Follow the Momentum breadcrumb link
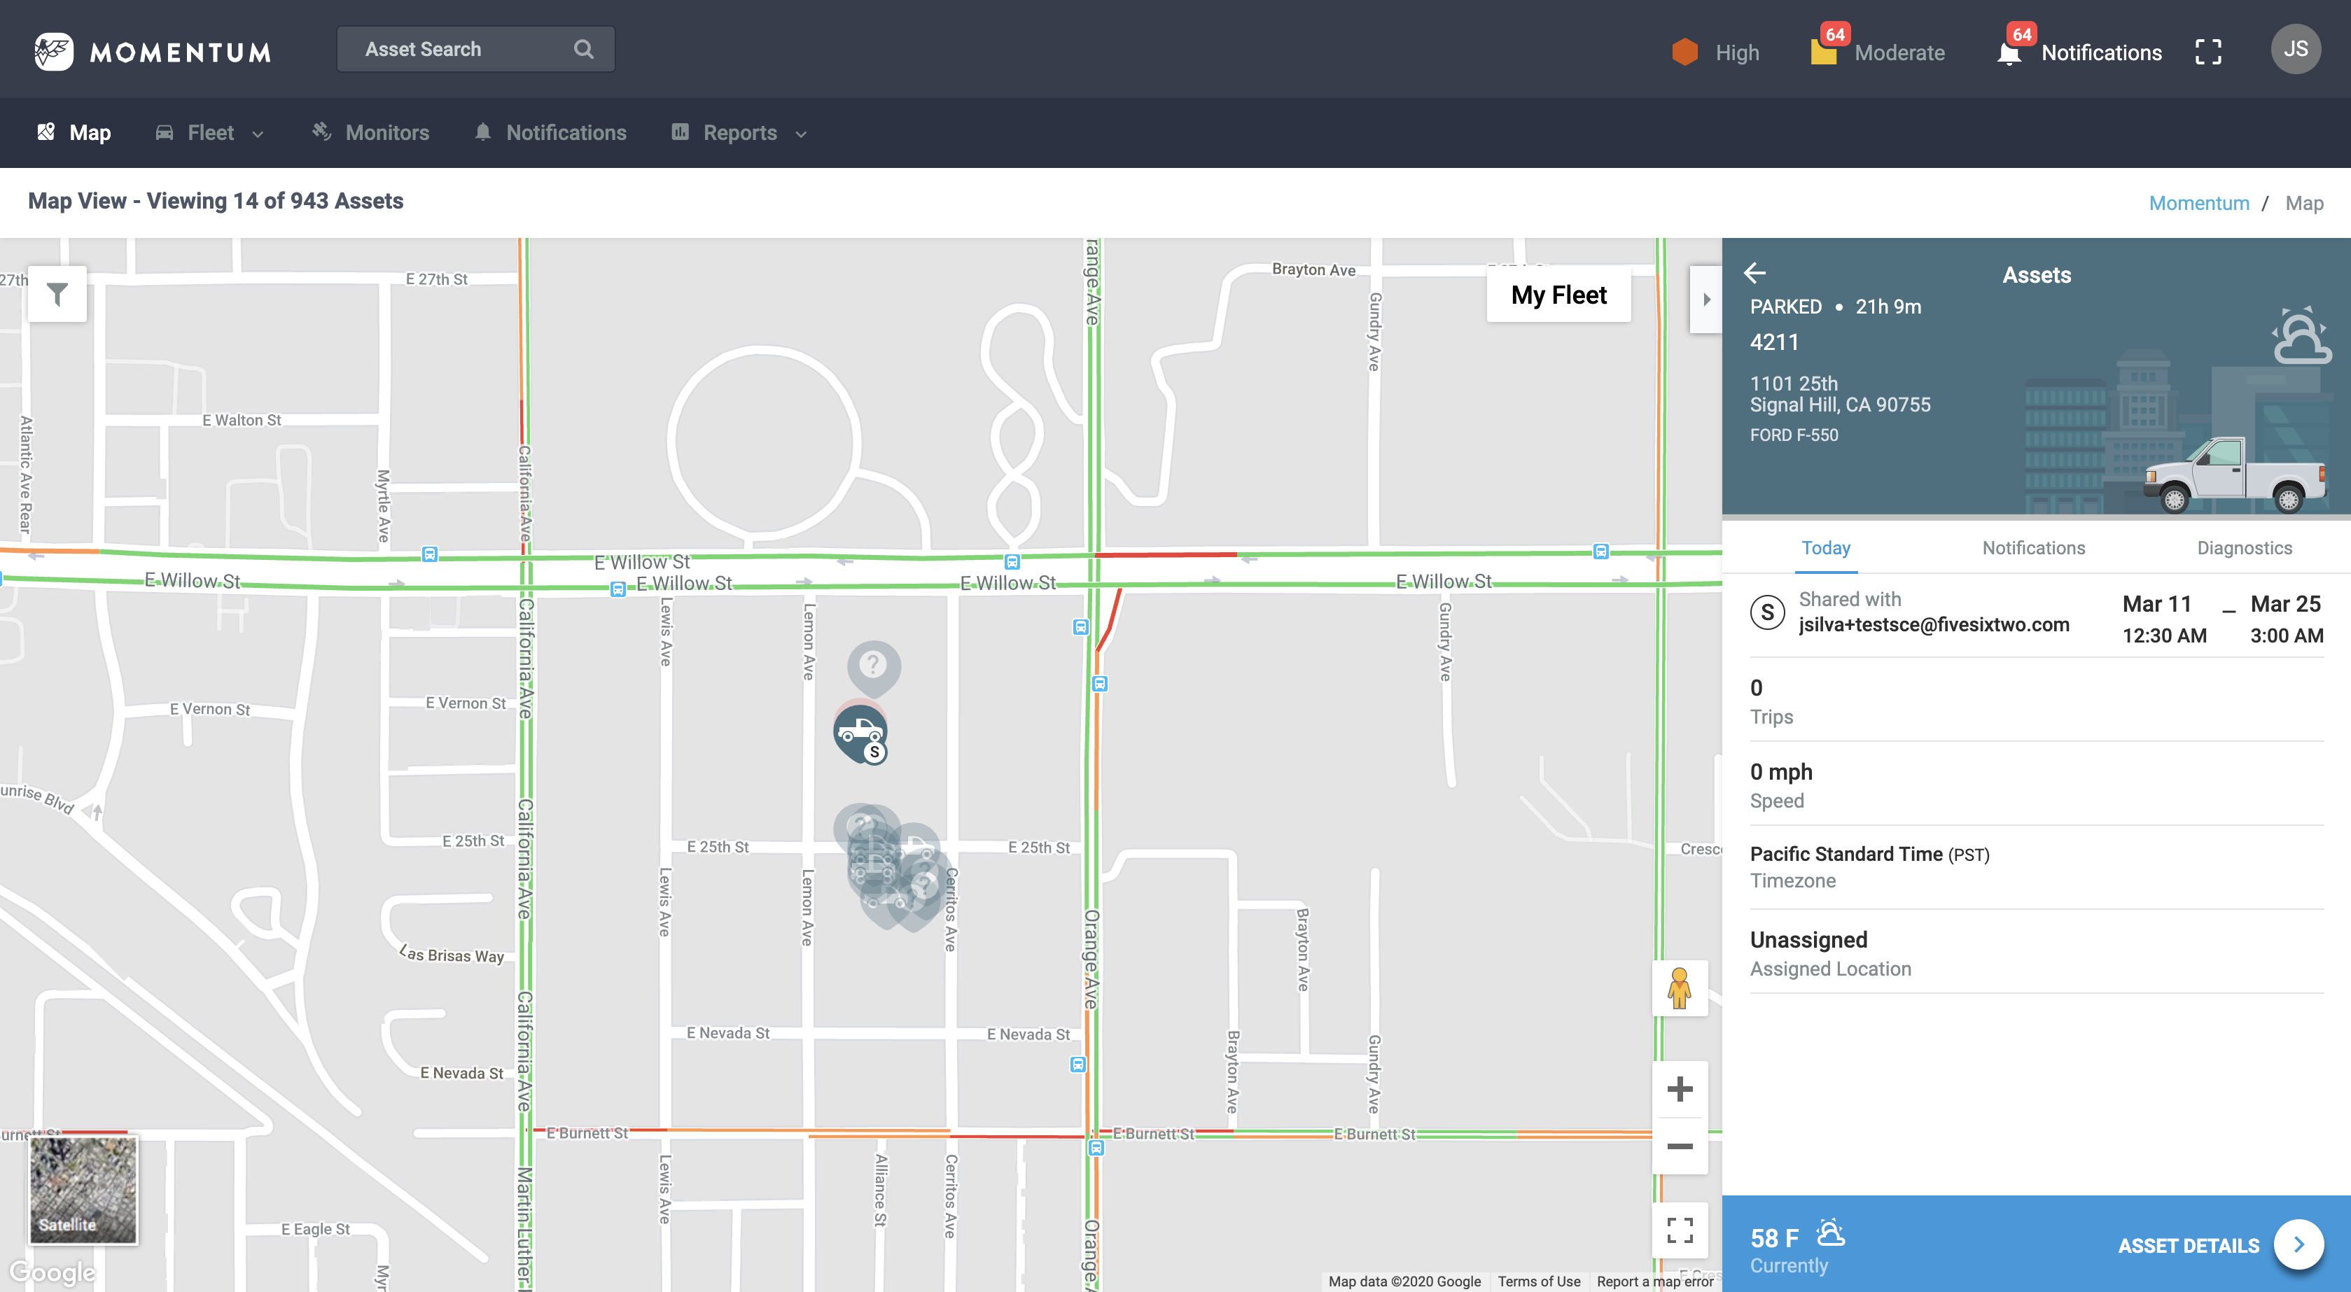2351x1292 pixels. point(2198,202)
